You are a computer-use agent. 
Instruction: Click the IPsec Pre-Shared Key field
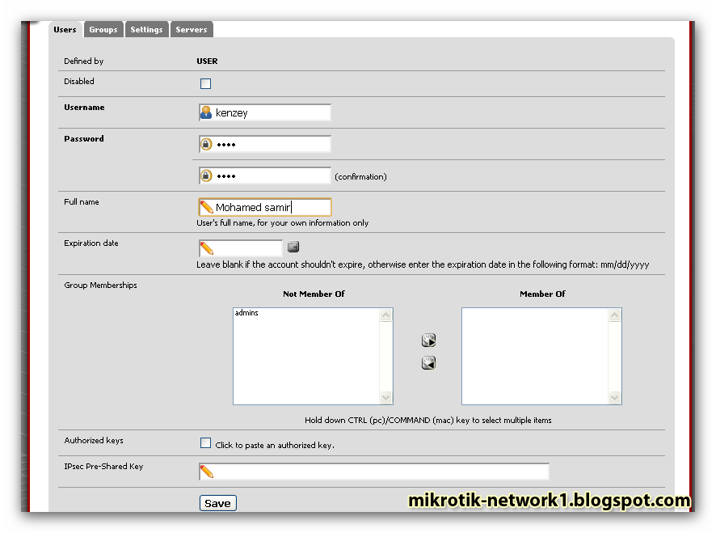(x=373, y=472)
